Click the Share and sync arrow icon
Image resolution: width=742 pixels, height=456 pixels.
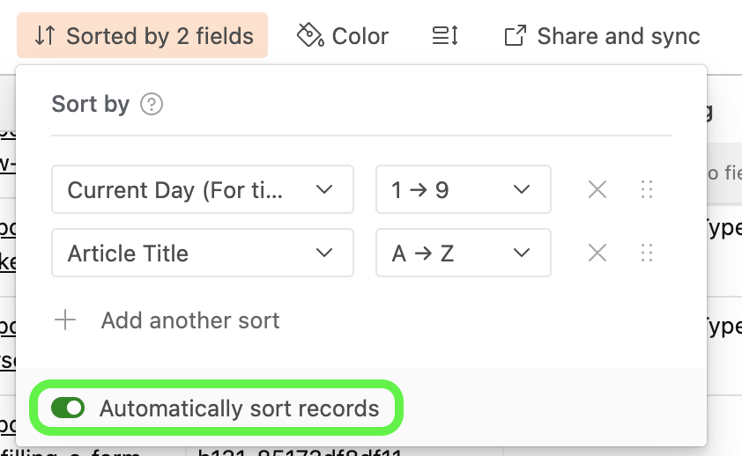pos(515,36)
